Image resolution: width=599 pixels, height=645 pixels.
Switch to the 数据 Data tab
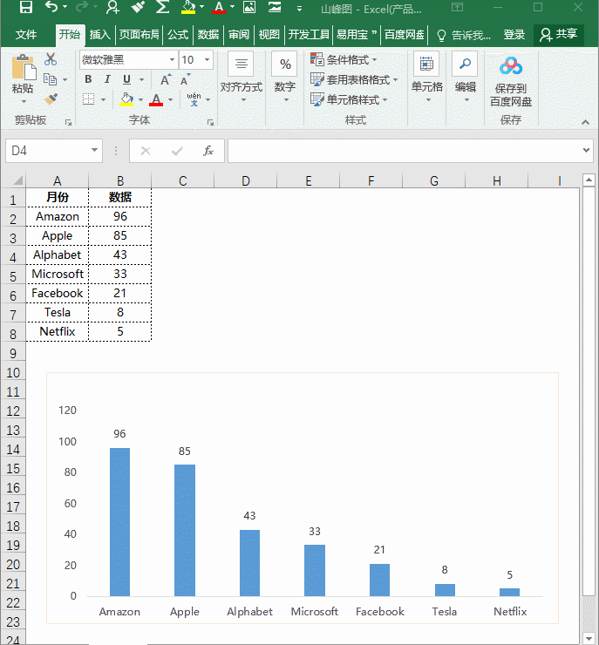[x=208, y=35]
